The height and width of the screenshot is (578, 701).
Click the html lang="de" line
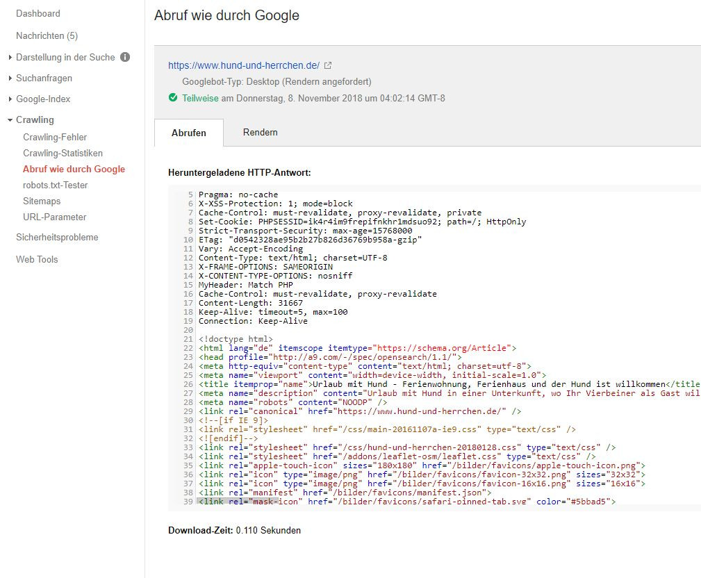(358, 348)
